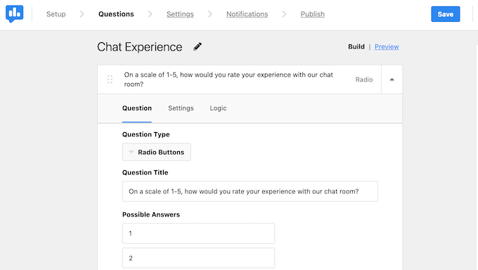This screenshot has height=270, width=478.
Task: Switch to Build mode
Action: click(x=356, y=46)
